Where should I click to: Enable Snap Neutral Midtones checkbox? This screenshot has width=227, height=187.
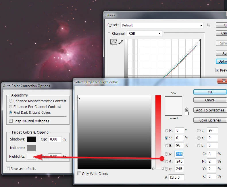pos(11,121)
